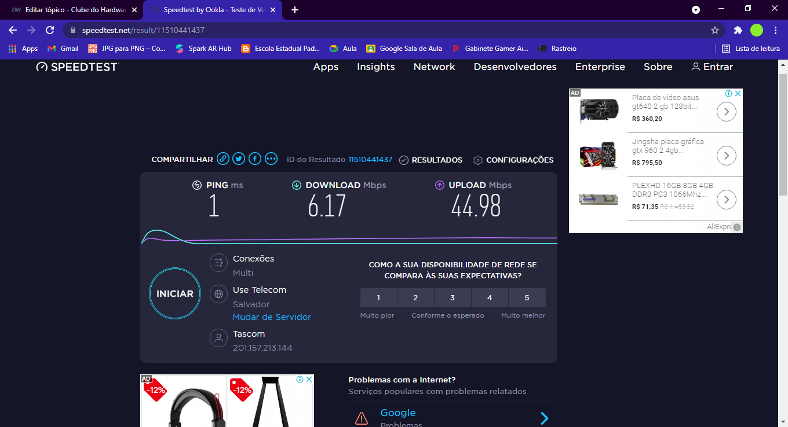
Task: Open the Gmail bookmark
Action: click(x=63, y=49)
